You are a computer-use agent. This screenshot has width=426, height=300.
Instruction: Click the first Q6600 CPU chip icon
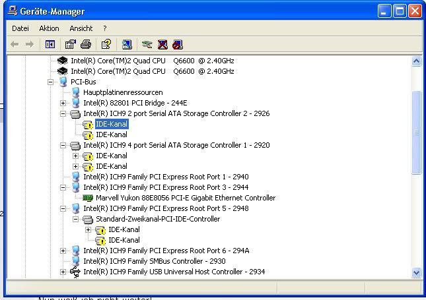click(x=63, y=61)
